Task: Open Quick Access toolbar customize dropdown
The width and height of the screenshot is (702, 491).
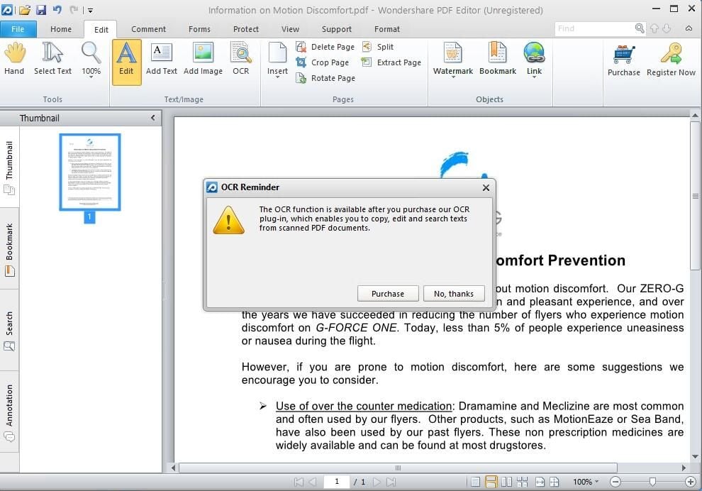Action: pyautogui.click(x=90, y=10)
